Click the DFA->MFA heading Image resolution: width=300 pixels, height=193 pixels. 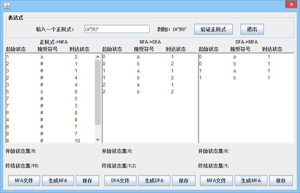246,42
